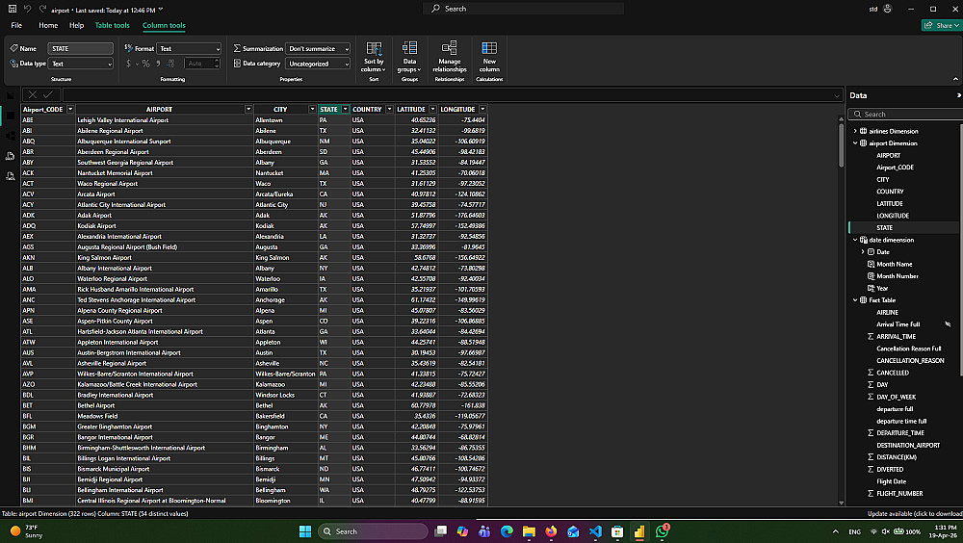
Task: Create a New column
Action: click(x=489, y=57)
